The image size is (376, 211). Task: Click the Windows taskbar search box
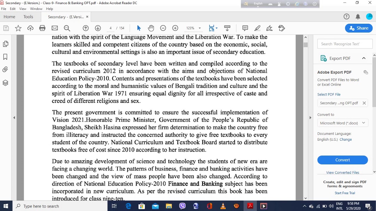pyautogui.click(x=60, y=206)
